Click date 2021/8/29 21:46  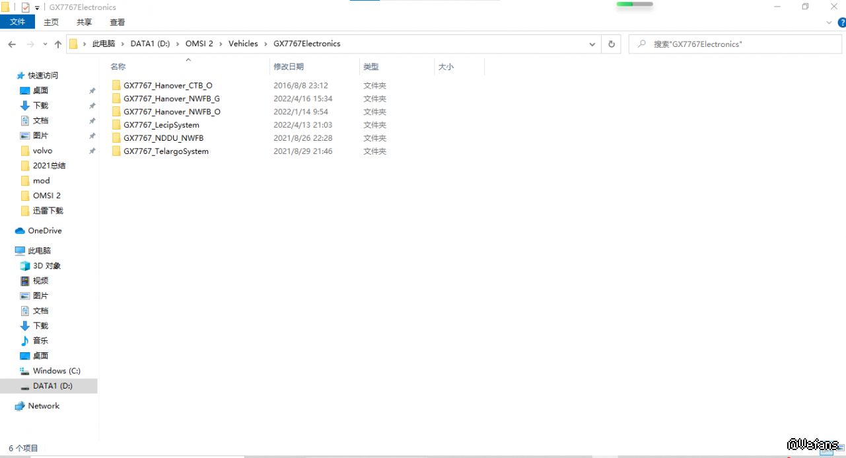302,151
